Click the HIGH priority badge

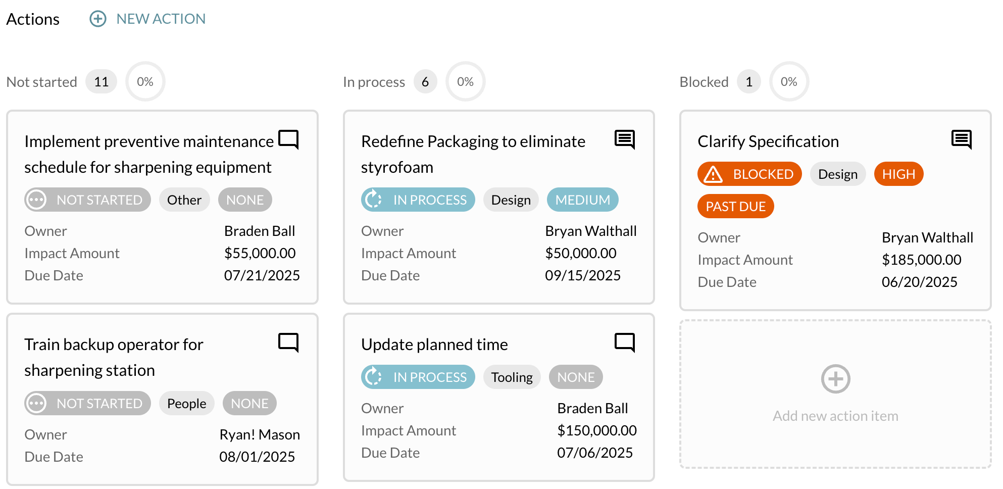coord(898,174)
